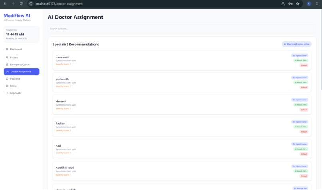The image size is (322, 190).
Task: Click the Emergency Queue warning triangle icon
Action: point(7,65)
